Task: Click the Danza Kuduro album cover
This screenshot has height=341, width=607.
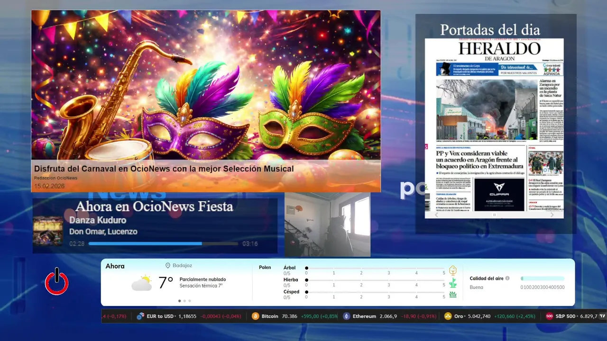Action: click(x=48, y=231)
